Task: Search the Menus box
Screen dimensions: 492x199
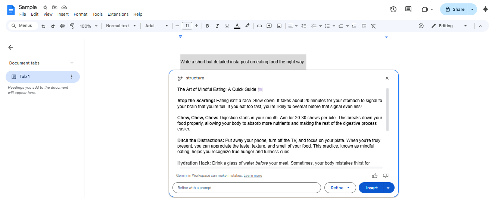Action: [23, 26]
